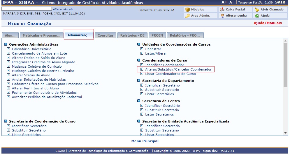The height and width of the screenshot is (155, 290).
Task: Click the arrow icon beside Alterar/Substituir/Cancelar Coordenador
Action: coord(142,69)
